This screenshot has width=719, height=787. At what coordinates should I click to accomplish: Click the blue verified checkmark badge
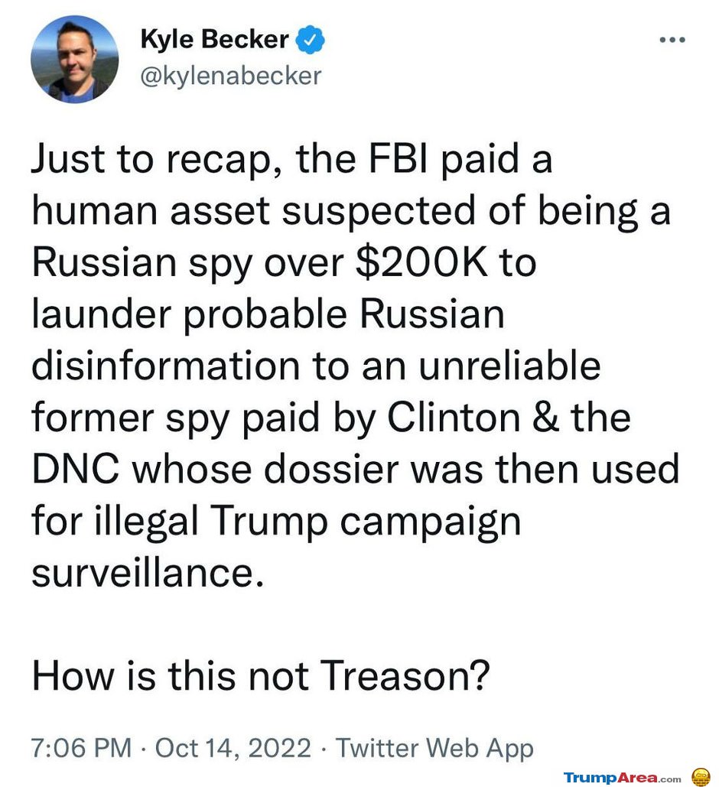311,40
